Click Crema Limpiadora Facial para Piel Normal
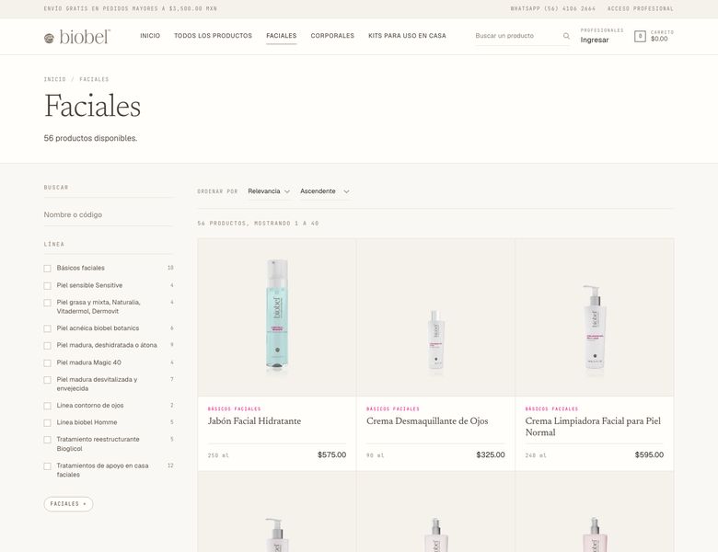The height and width of the screenshot is (552, 718). 593,427
